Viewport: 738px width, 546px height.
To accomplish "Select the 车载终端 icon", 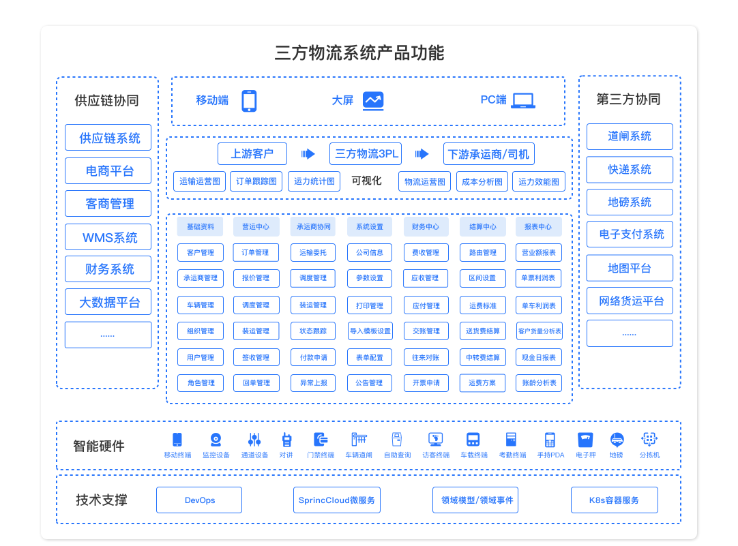I will click(x=473, y=439).
